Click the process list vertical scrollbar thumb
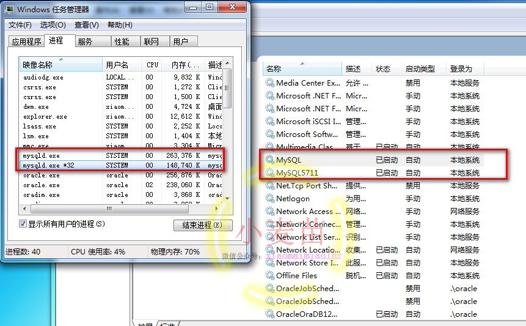The width and height of the screenshot is (526, 326). tap(227, 88)
